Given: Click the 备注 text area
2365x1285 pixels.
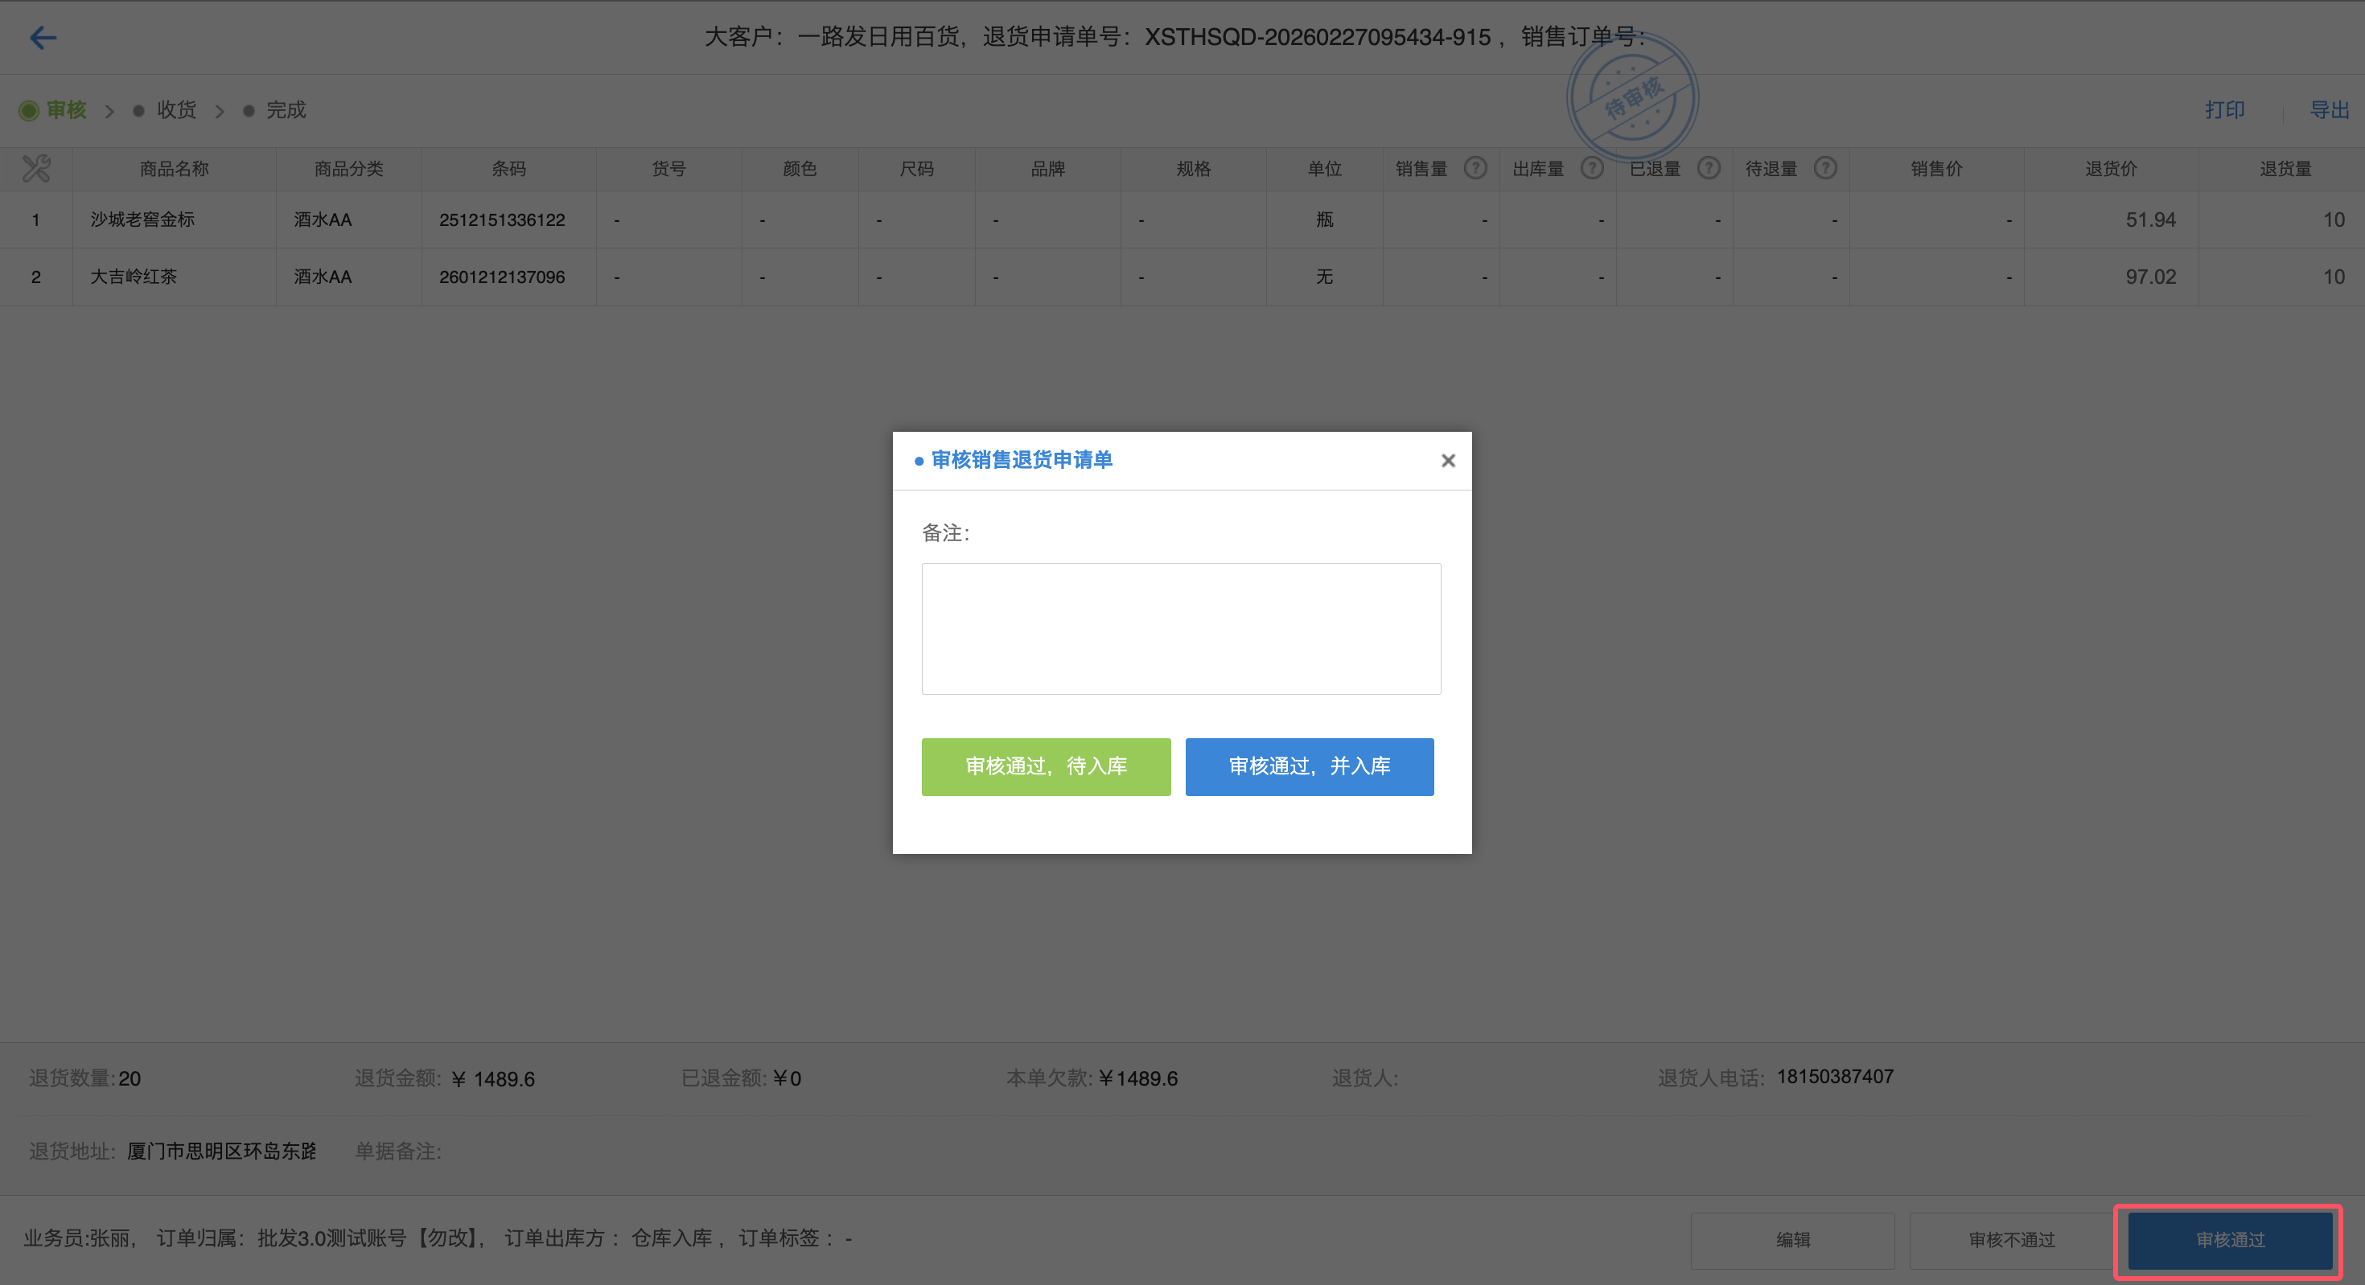Looking at the screenshot, I should click(x=1181, y=629).
